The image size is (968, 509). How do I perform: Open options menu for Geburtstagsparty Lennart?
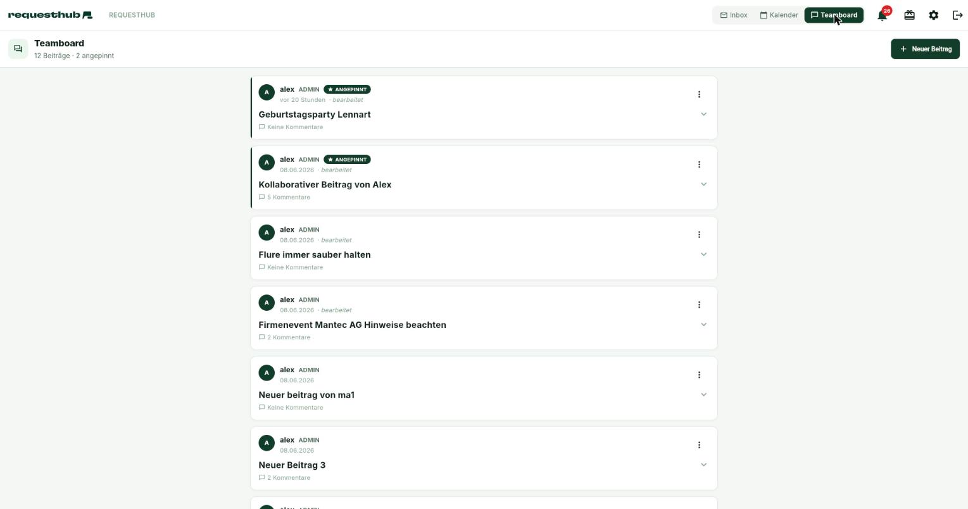[x=699, y=94]
